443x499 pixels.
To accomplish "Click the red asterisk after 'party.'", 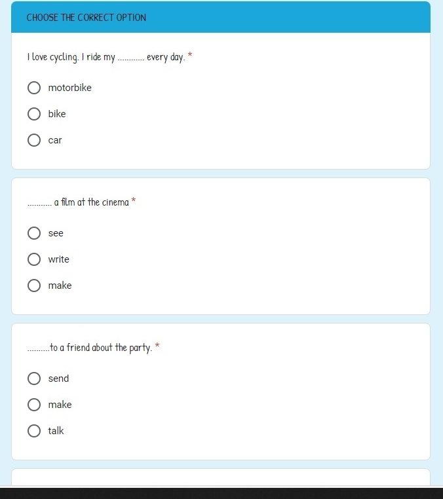I will [157, 347].
